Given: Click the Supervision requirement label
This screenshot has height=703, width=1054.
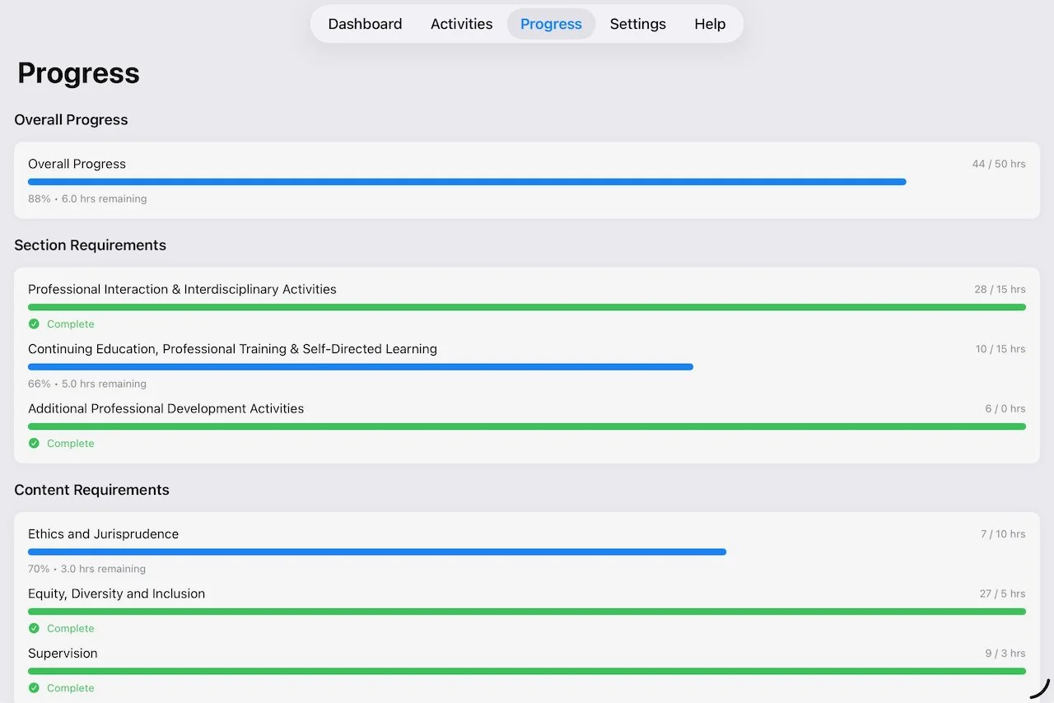Looking at the screenshot, I should tap(63, 654).
